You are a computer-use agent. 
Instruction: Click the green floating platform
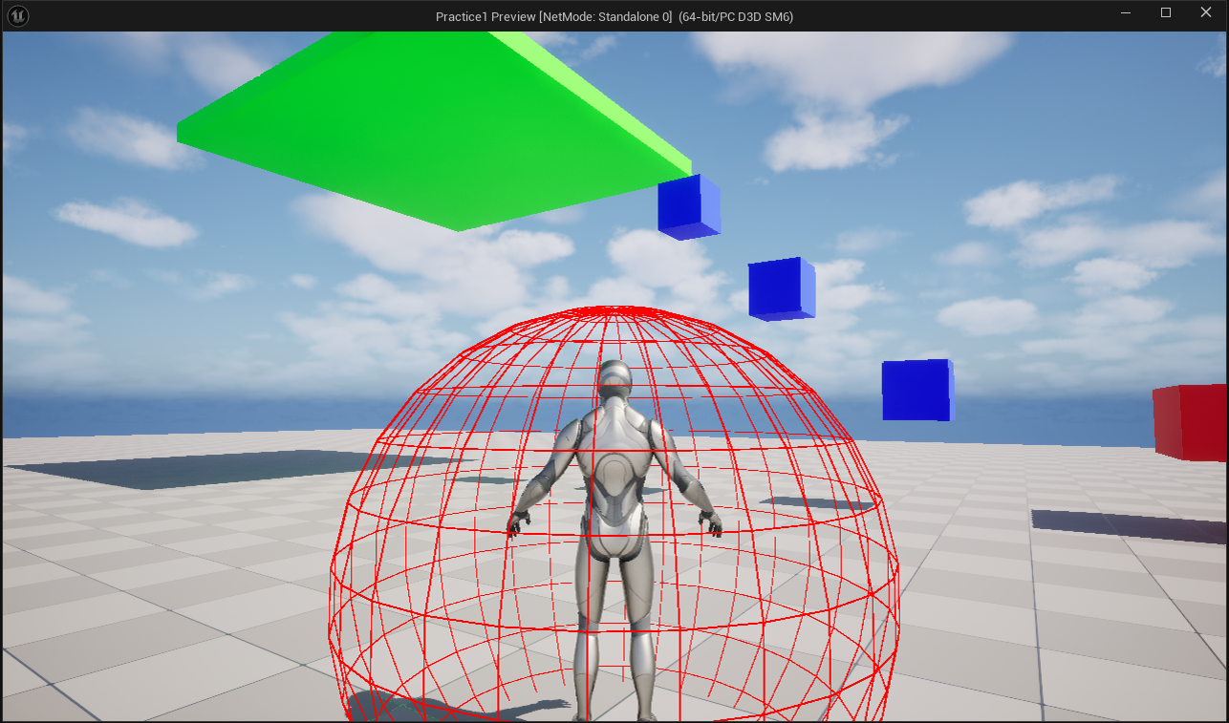(434, 130)
